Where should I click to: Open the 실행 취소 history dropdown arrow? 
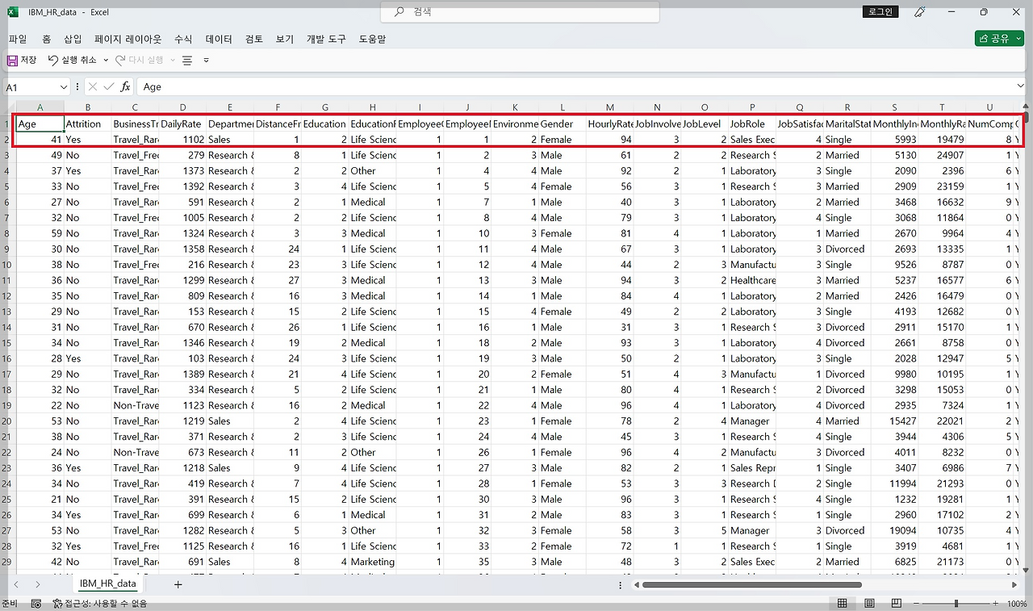coord(106,61)
